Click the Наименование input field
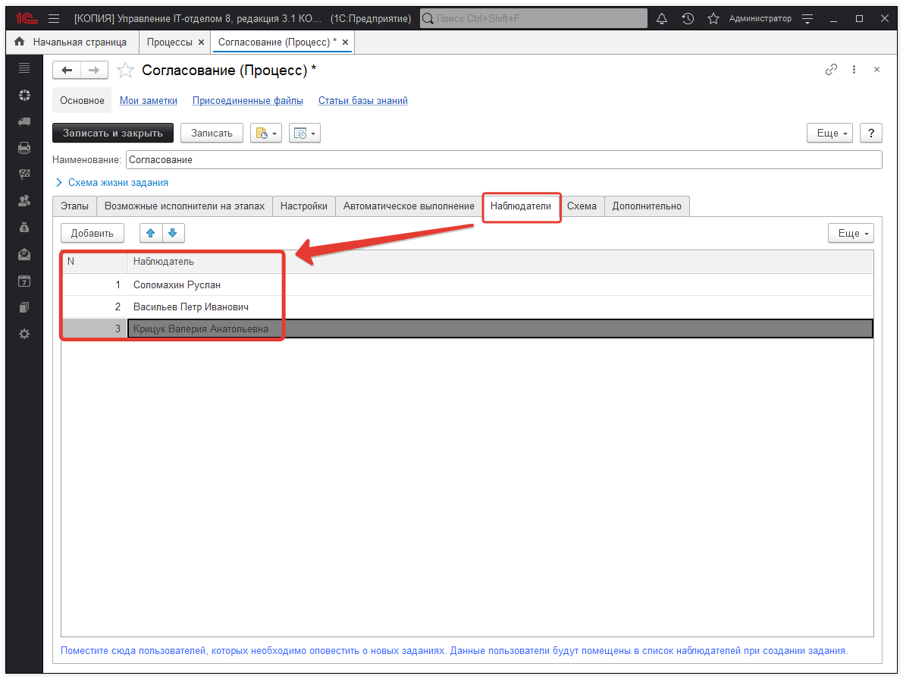Screen dimensions: 903x679 (503, 160)
